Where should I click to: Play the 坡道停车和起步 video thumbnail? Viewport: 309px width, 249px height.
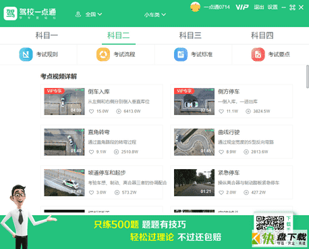point(64,183)
